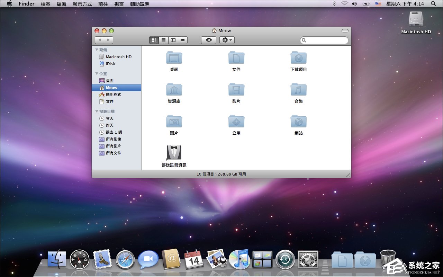The width and height of the screenshot is (443, 277).
Task: Go back using the navigation arrow
Action: pyautogui.click(x=99, y=40)
